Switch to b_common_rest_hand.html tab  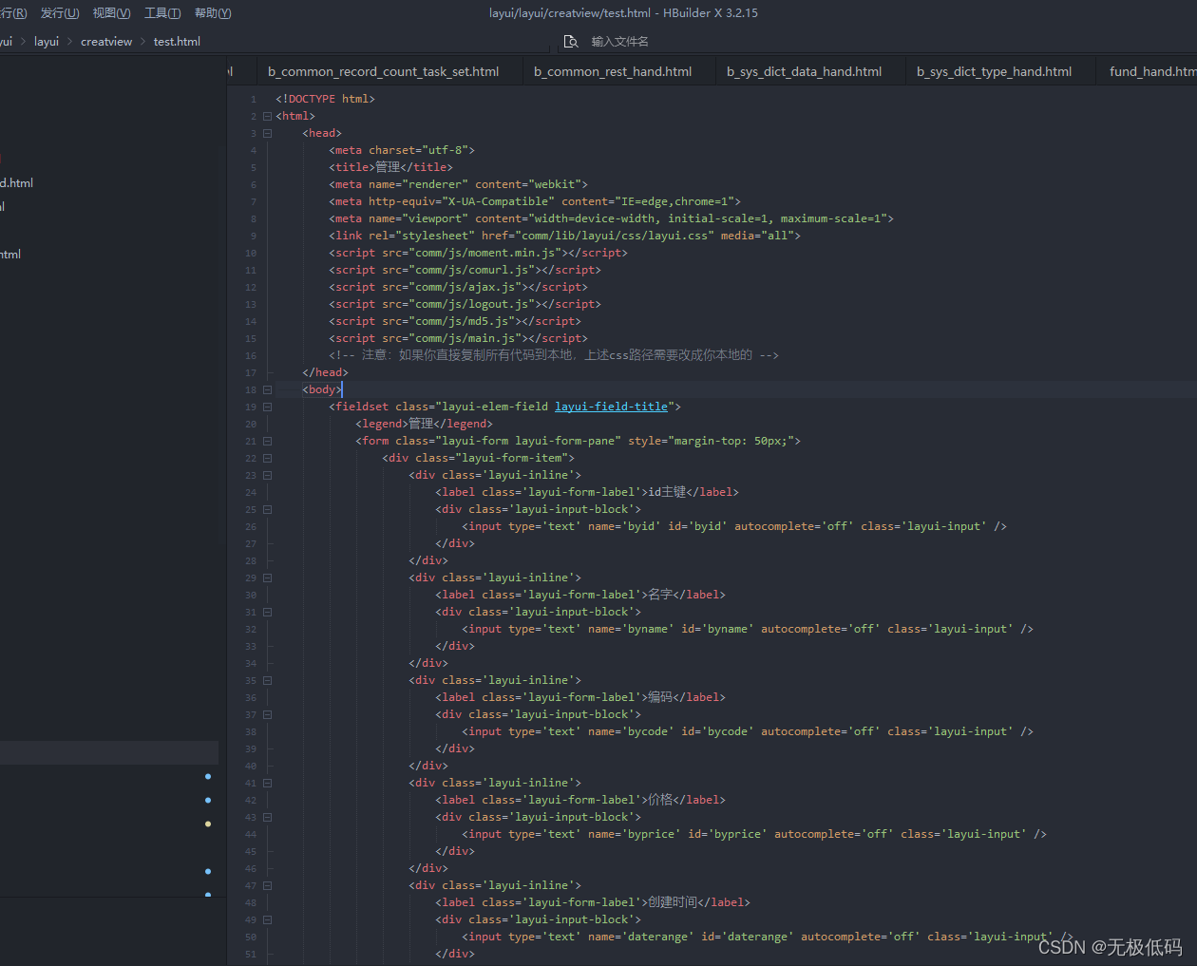coord(613,71)
